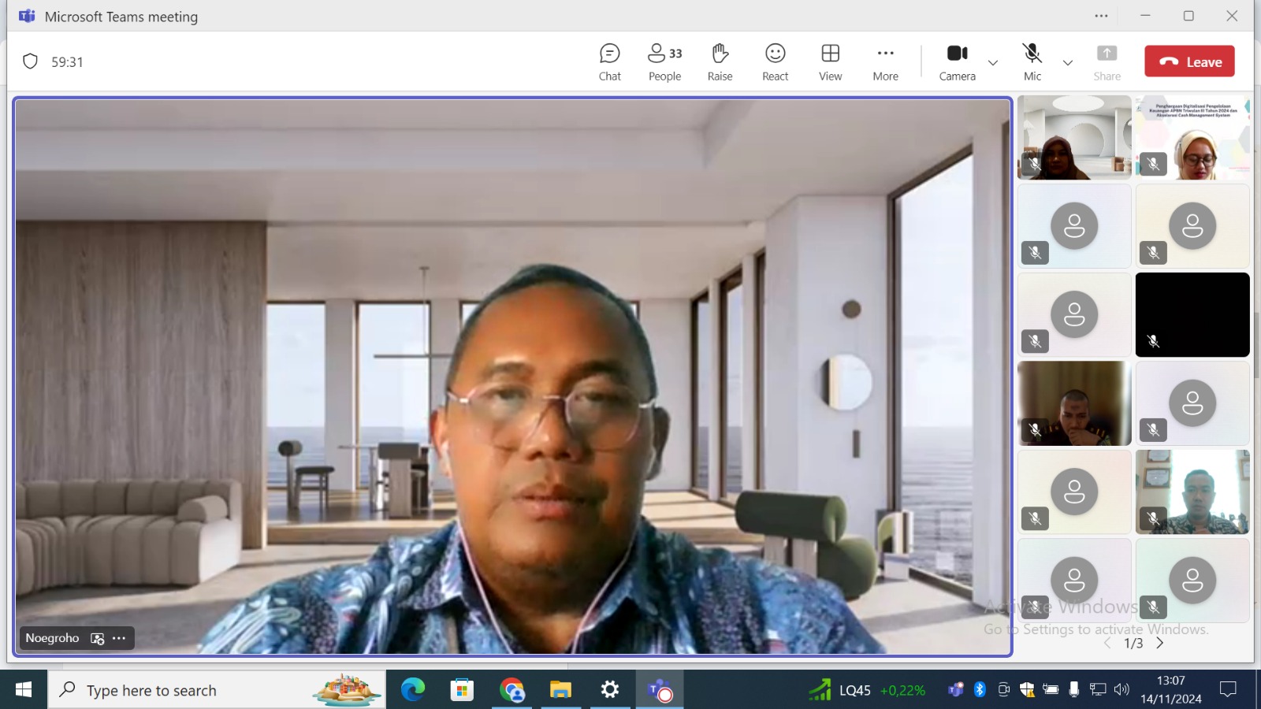The width and height of the screenshot is (1261, 709).
Task: Click the Noegroho name label
Action: tap(52, 638)
